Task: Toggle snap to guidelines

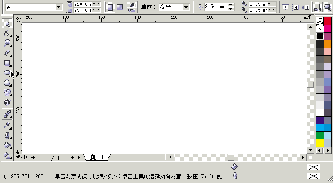Action: [295, 8]
